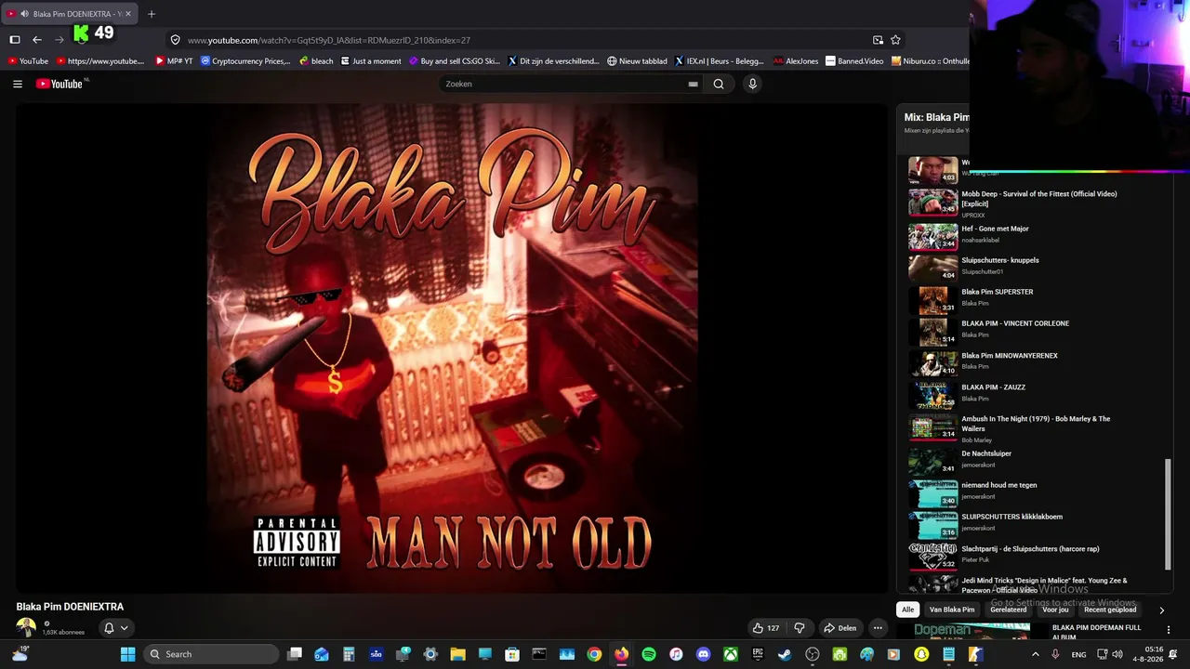Open Spotify from the taskbar
Viewport: 1190px width, 669px height.
tap(649, 654)
